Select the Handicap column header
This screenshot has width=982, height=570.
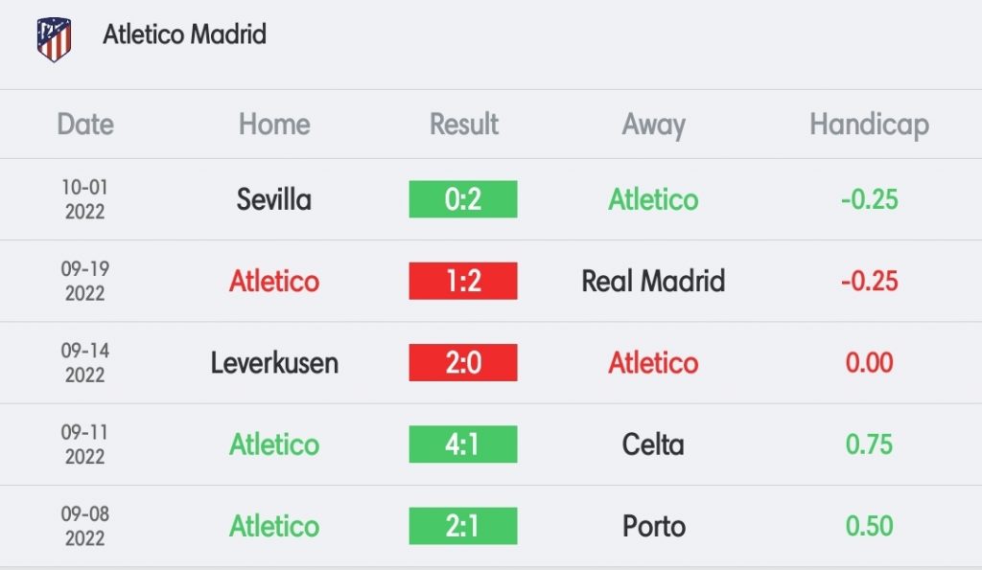point(869,125)
